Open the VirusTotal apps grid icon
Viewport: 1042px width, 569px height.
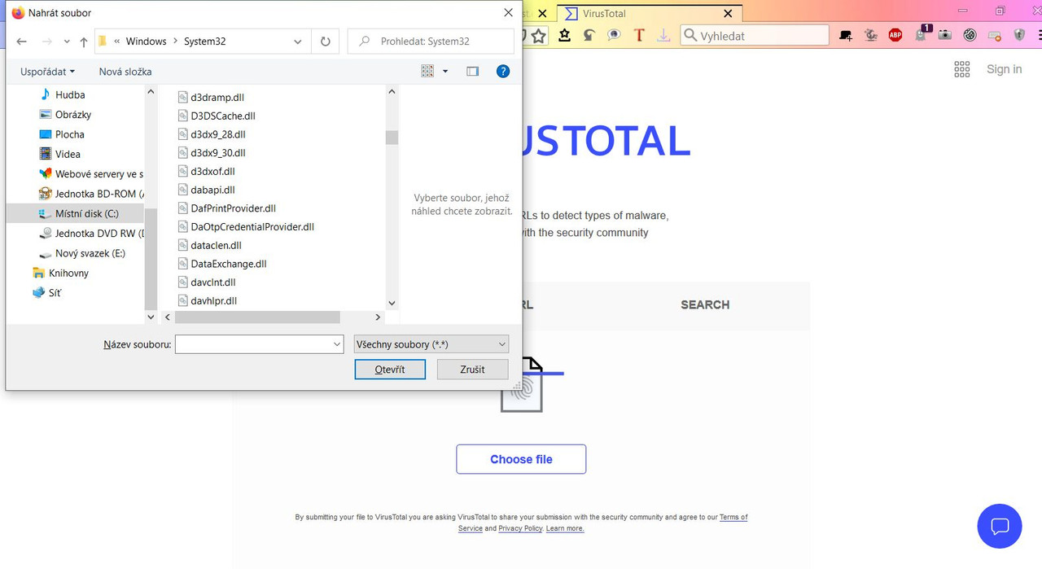coord(962,69)
